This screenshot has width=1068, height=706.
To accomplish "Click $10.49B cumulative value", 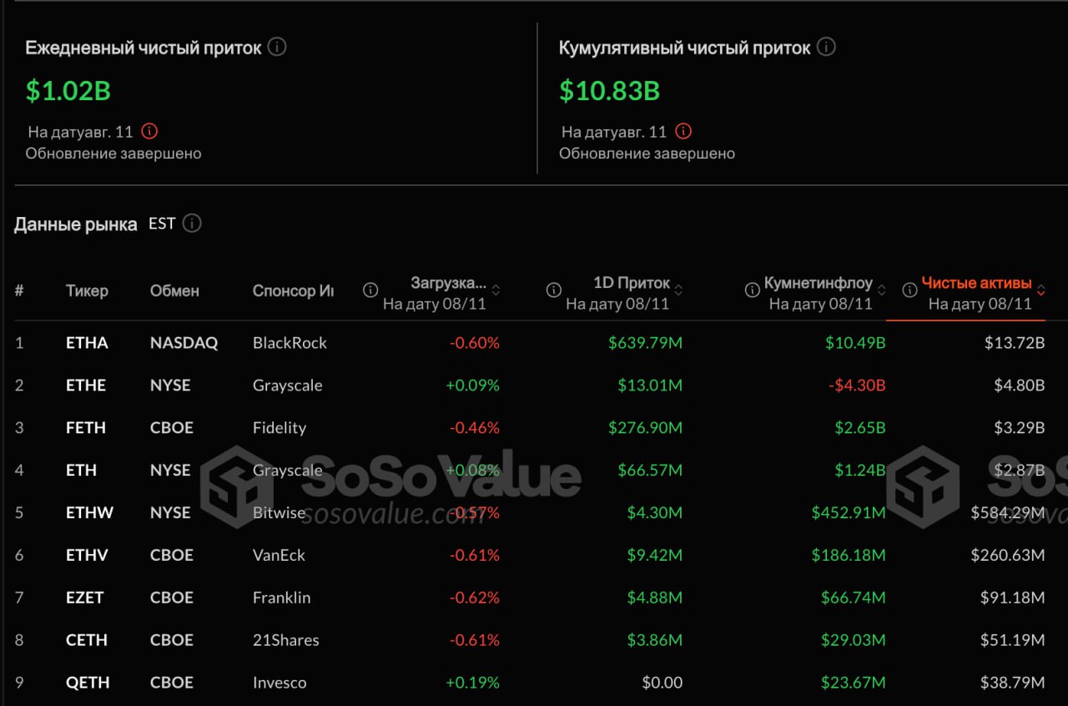I will (855, 343).
